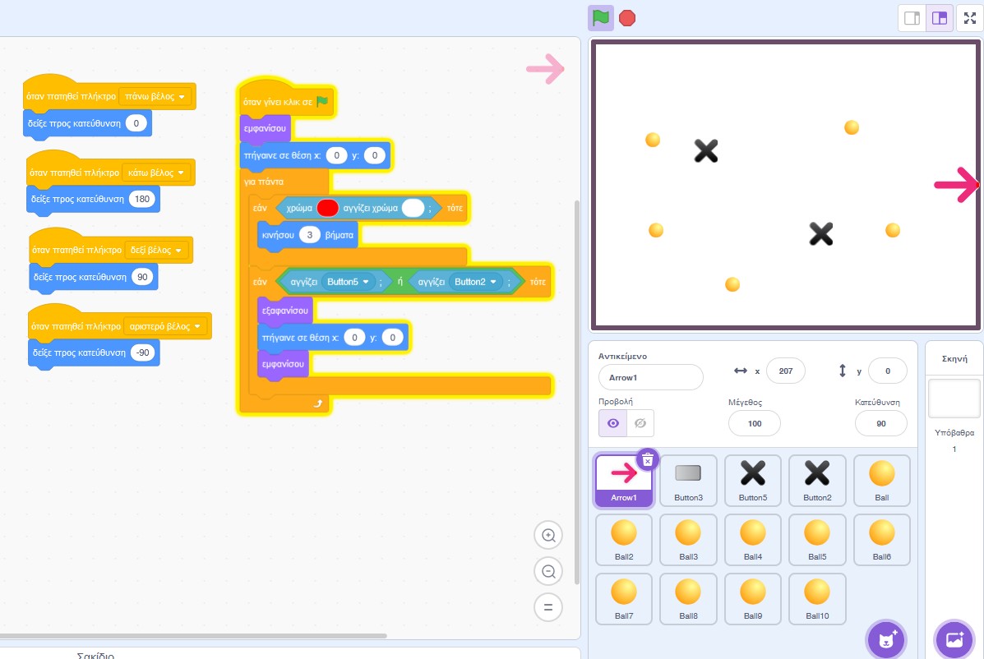This screenshot has width=984, height=659.
Task: Select the Ball9 sprite
Action: pyautogui.click(x=753, y=599)
